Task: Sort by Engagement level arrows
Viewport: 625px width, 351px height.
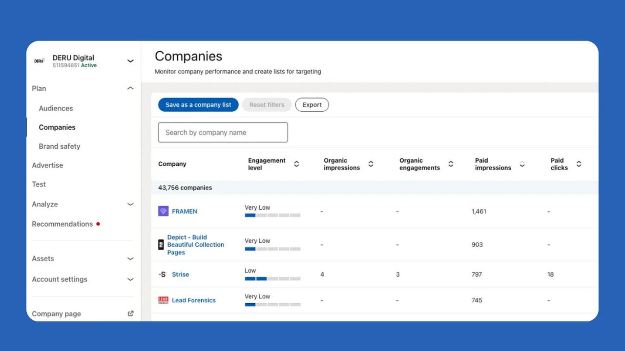Action: point(296,164)
